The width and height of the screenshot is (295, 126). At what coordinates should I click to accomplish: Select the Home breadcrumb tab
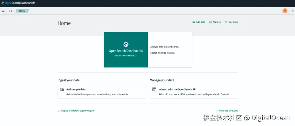[22, 11]
